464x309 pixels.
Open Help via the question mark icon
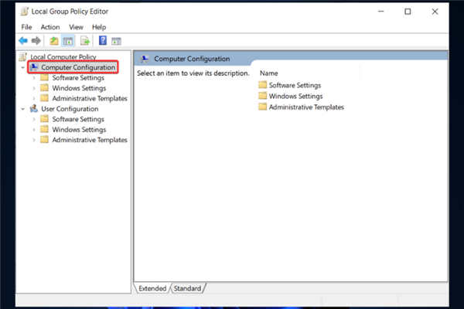coord(103,40)
